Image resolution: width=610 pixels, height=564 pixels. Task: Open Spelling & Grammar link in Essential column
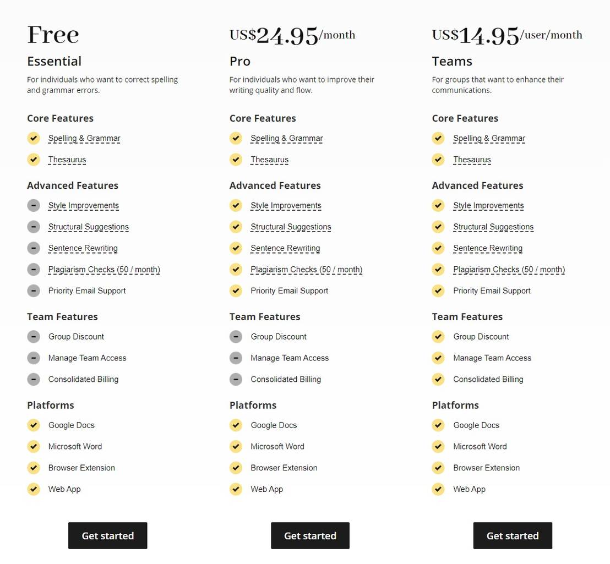pos(84,138)
